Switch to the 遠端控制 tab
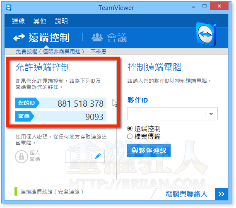The width and height of the screenshot is (236, 208). pyautogui.click(x=41, y=38)
